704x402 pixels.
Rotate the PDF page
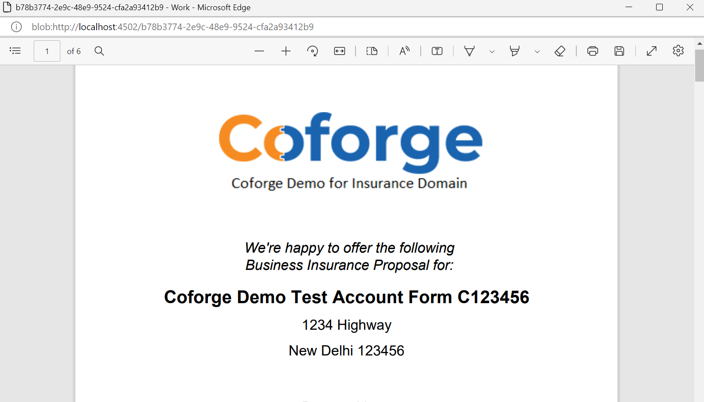click(x=313, y=51)
